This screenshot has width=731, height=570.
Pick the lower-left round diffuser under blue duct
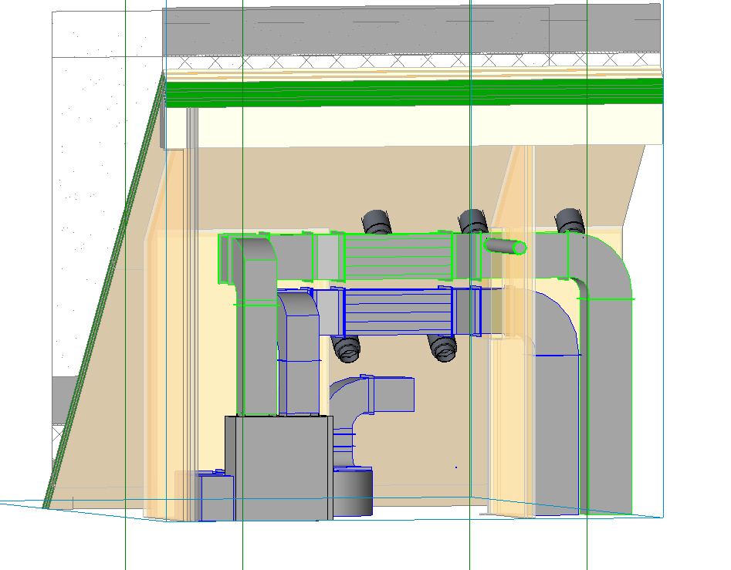pyautogui.click(x=347, y=349)
